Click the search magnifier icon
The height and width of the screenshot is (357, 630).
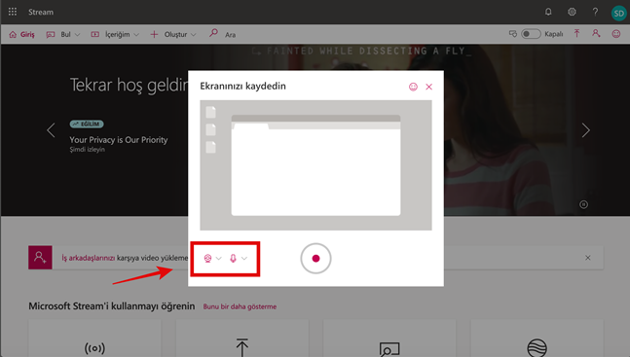coord(213,33)
